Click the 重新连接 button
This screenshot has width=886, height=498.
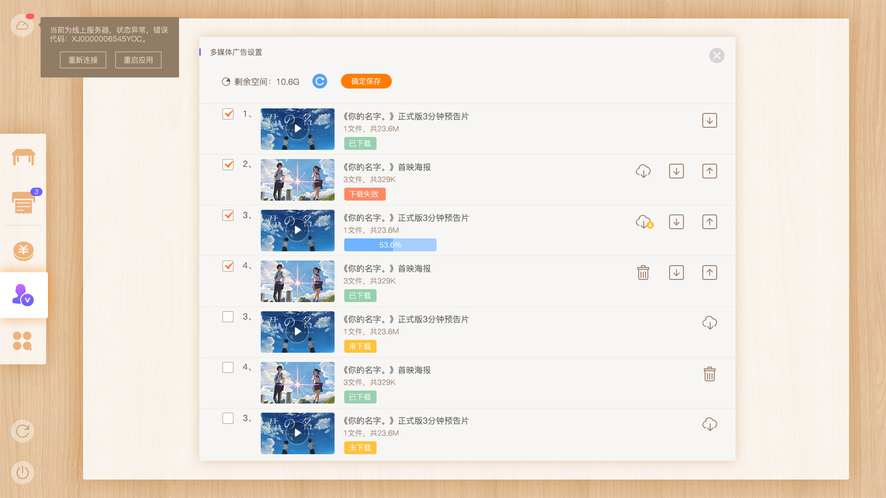coord(83,60)
